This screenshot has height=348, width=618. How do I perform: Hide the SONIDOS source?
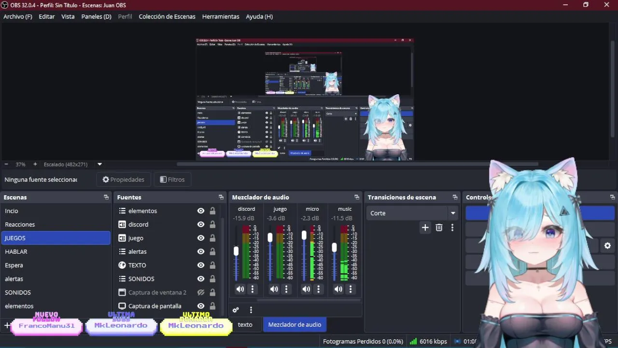point(201,278)
